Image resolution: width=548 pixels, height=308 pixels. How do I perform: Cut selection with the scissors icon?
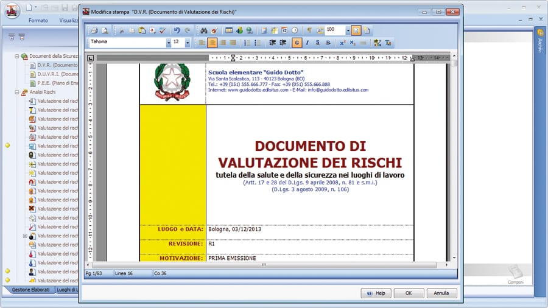[121, 30]
